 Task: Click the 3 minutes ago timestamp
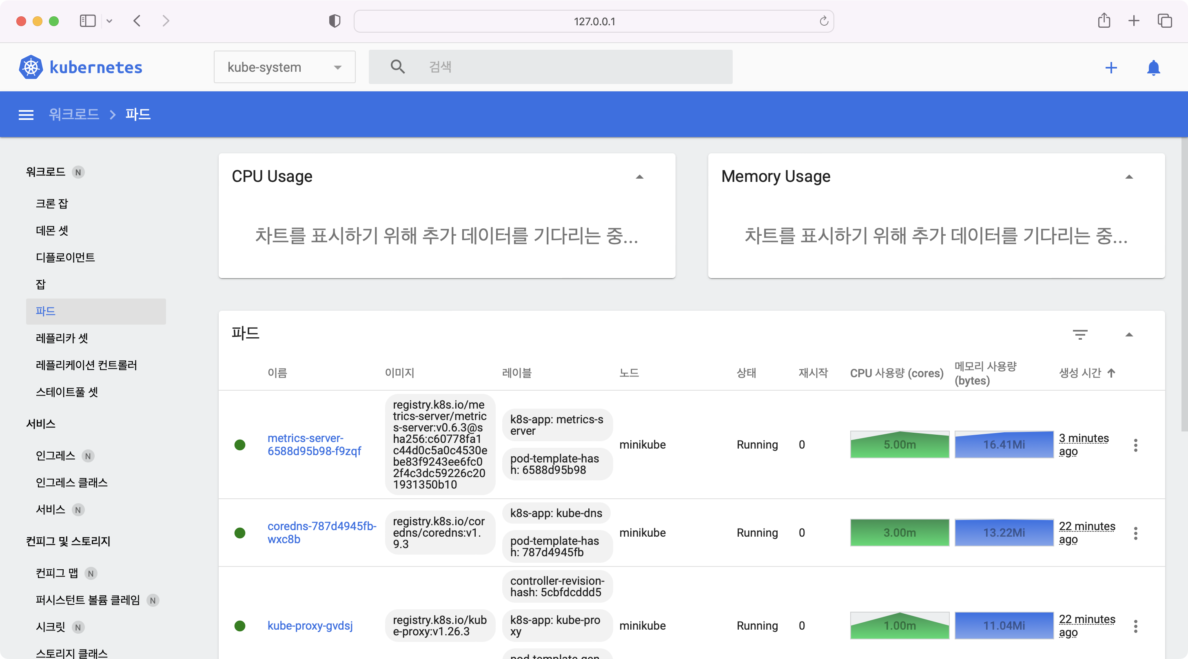click(x=1084, y=445)
